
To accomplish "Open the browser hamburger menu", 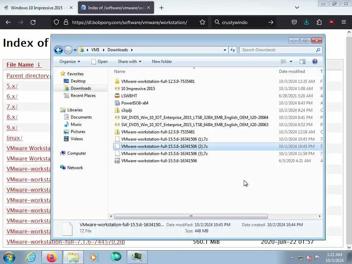I will tap(344, 22).
